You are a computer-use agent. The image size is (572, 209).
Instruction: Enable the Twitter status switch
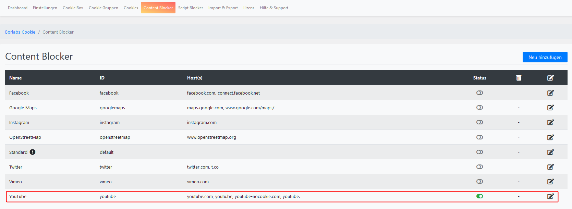pyautogui.click(x=479, y=167)
